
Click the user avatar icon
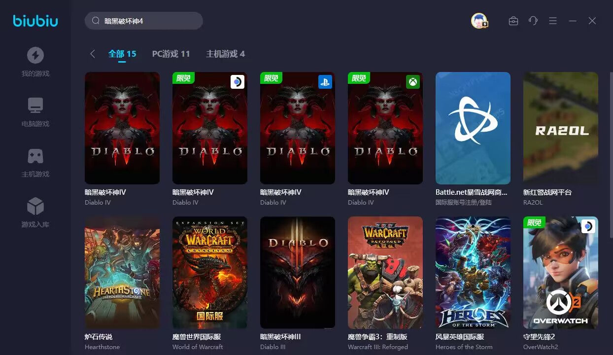(479, 21)
